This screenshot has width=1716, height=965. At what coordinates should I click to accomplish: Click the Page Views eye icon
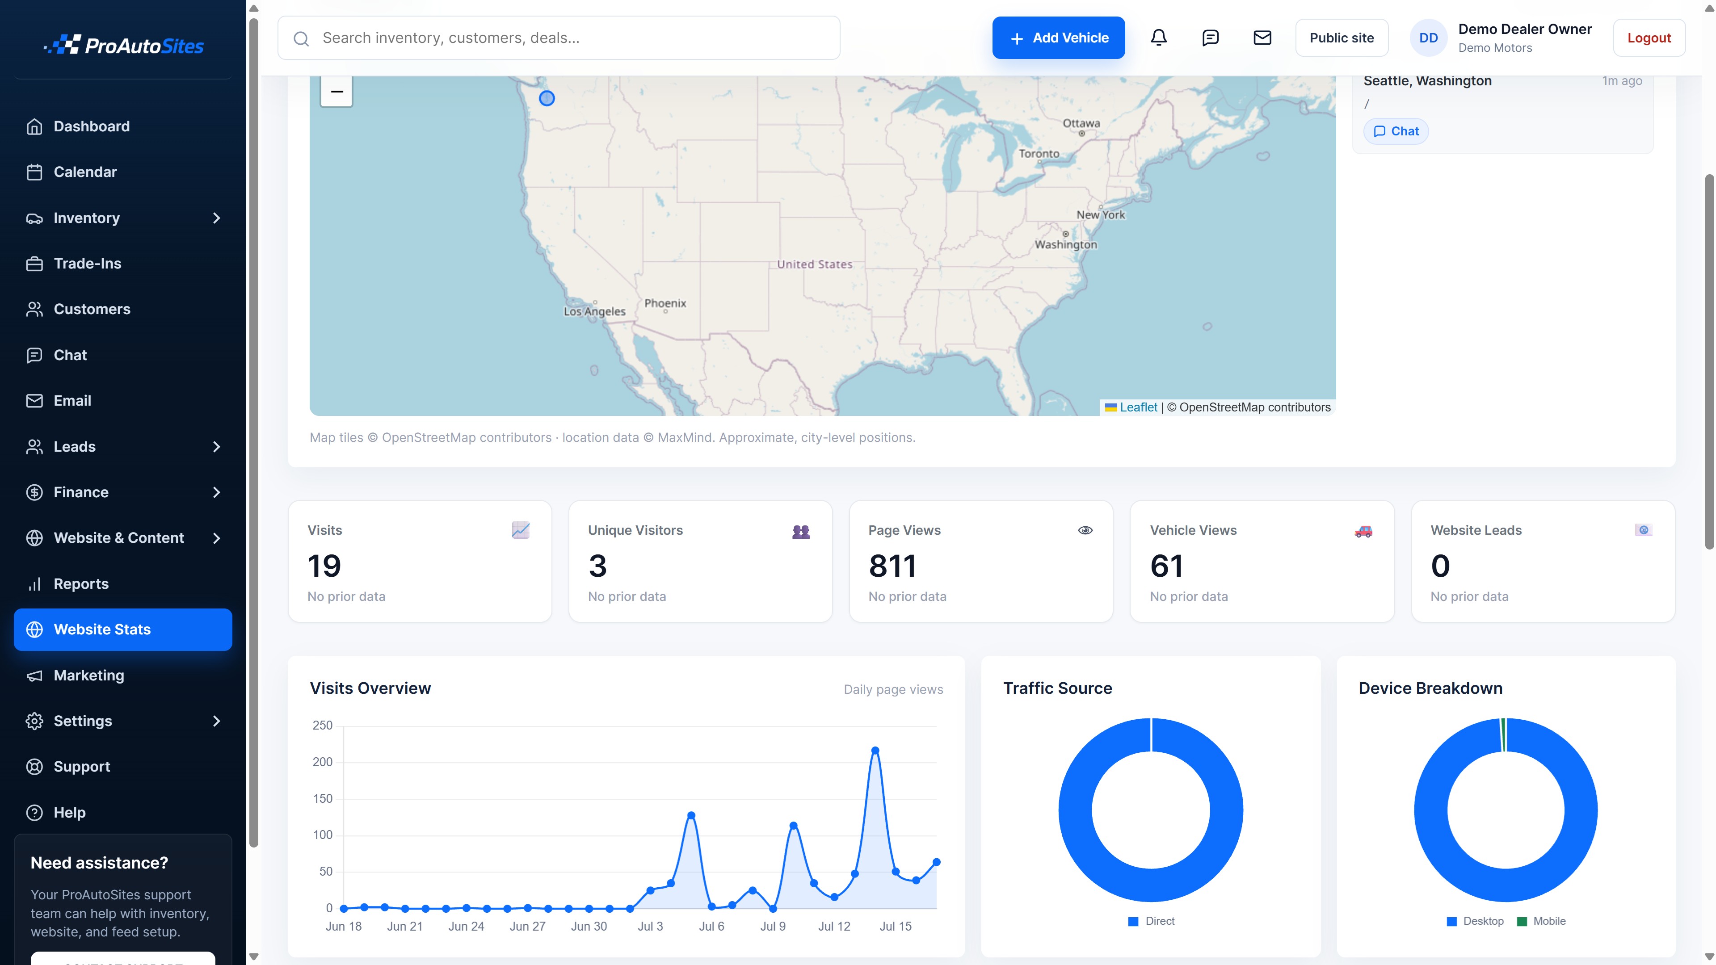click(x=1085, y=530)
